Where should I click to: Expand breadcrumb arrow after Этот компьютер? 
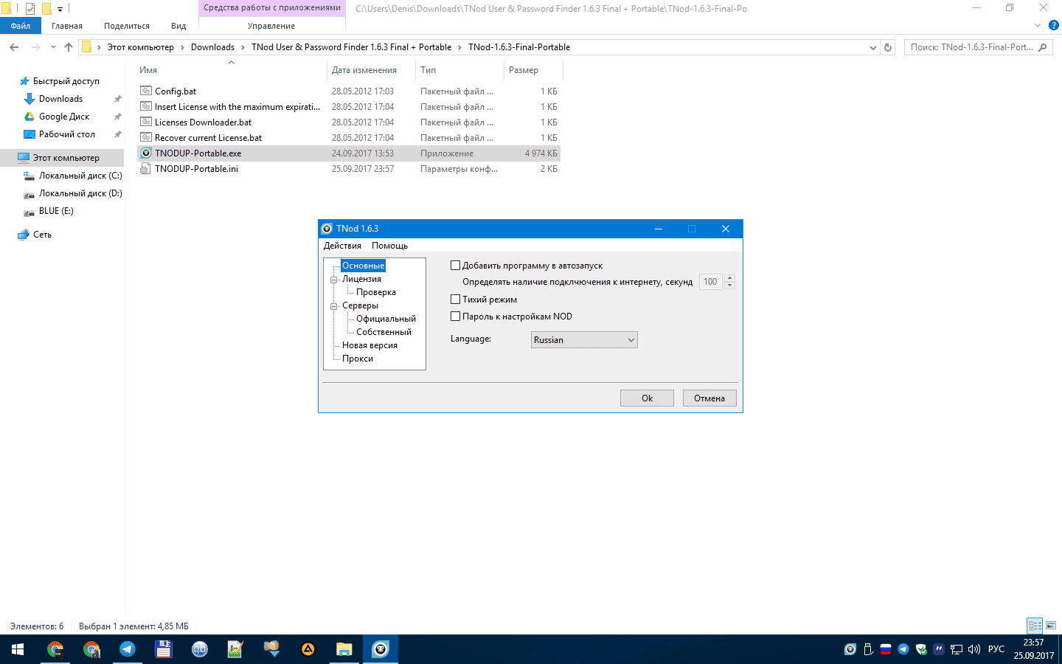tap(182, 47)
